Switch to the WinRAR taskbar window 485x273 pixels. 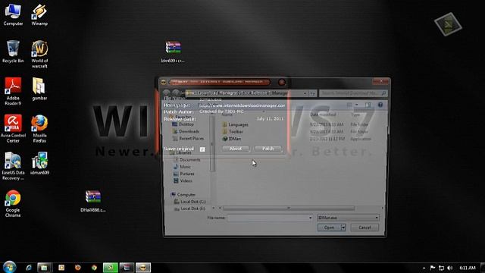pos(127,268)
